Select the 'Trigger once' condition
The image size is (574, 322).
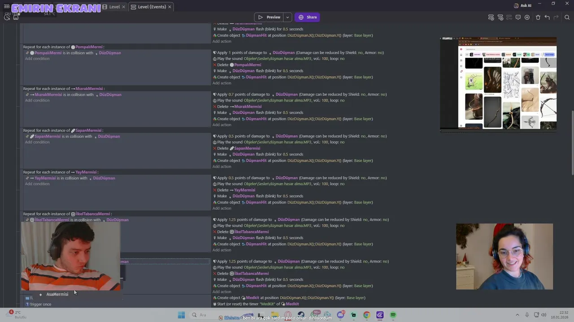(38, 304)
